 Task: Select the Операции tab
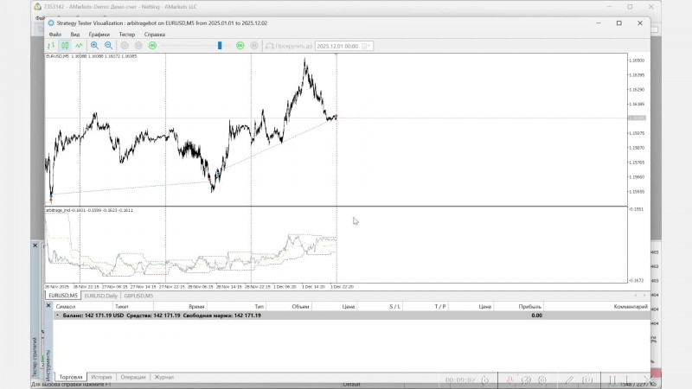click(x=133, y=377)
